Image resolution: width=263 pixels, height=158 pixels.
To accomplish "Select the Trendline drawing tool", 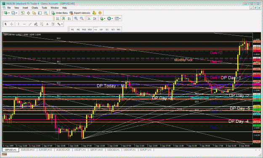I will [30, 24].
